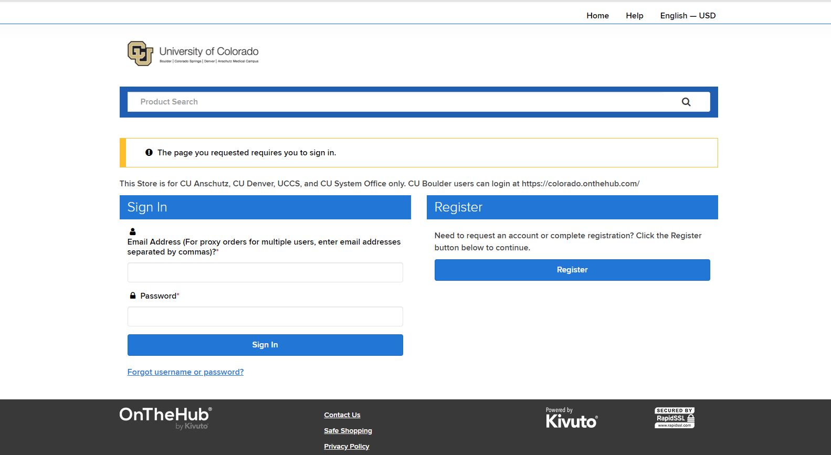Viewport: 831px width, 455px height.
Task: Click the lock icon beside Password
Action: coord(133,296)
